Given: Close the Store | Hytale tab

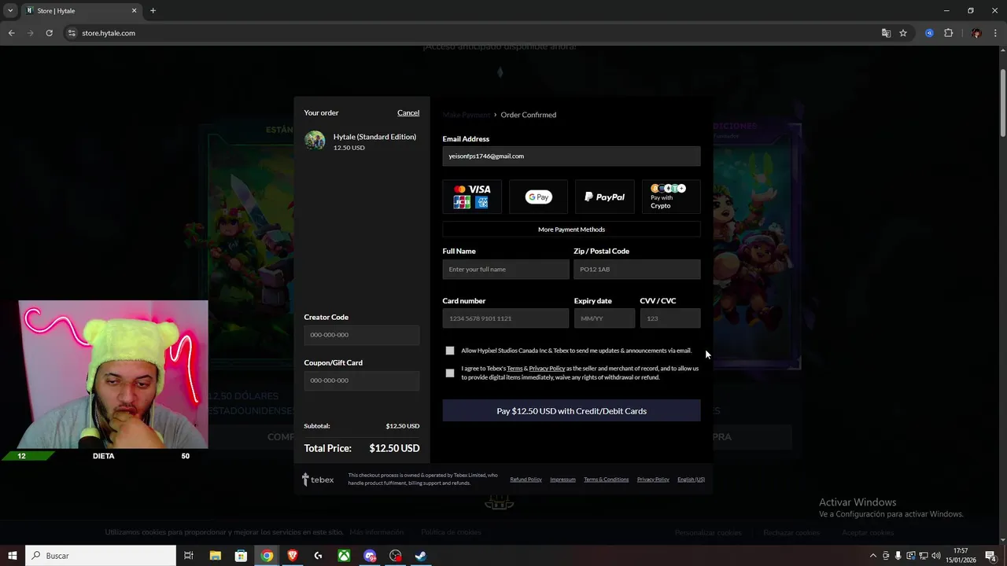Looking at the screenshot, I should coord(134,11).
